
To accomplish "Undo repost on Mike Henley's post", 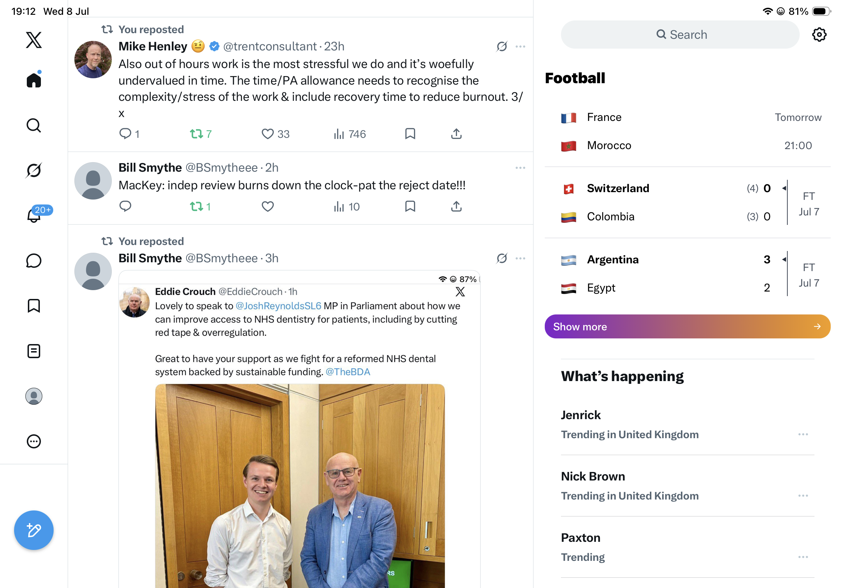I will [x=201, y=134].
